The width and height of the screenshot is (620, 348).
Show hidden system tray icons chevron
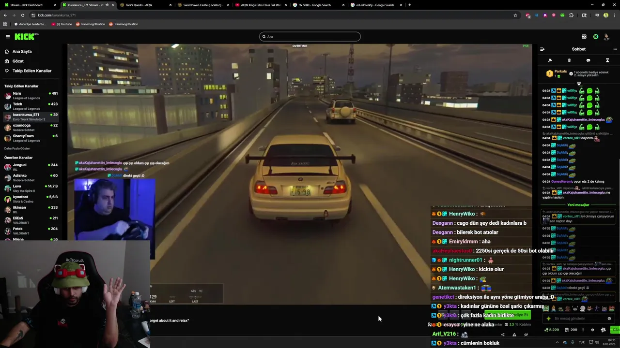coord(557,342)
